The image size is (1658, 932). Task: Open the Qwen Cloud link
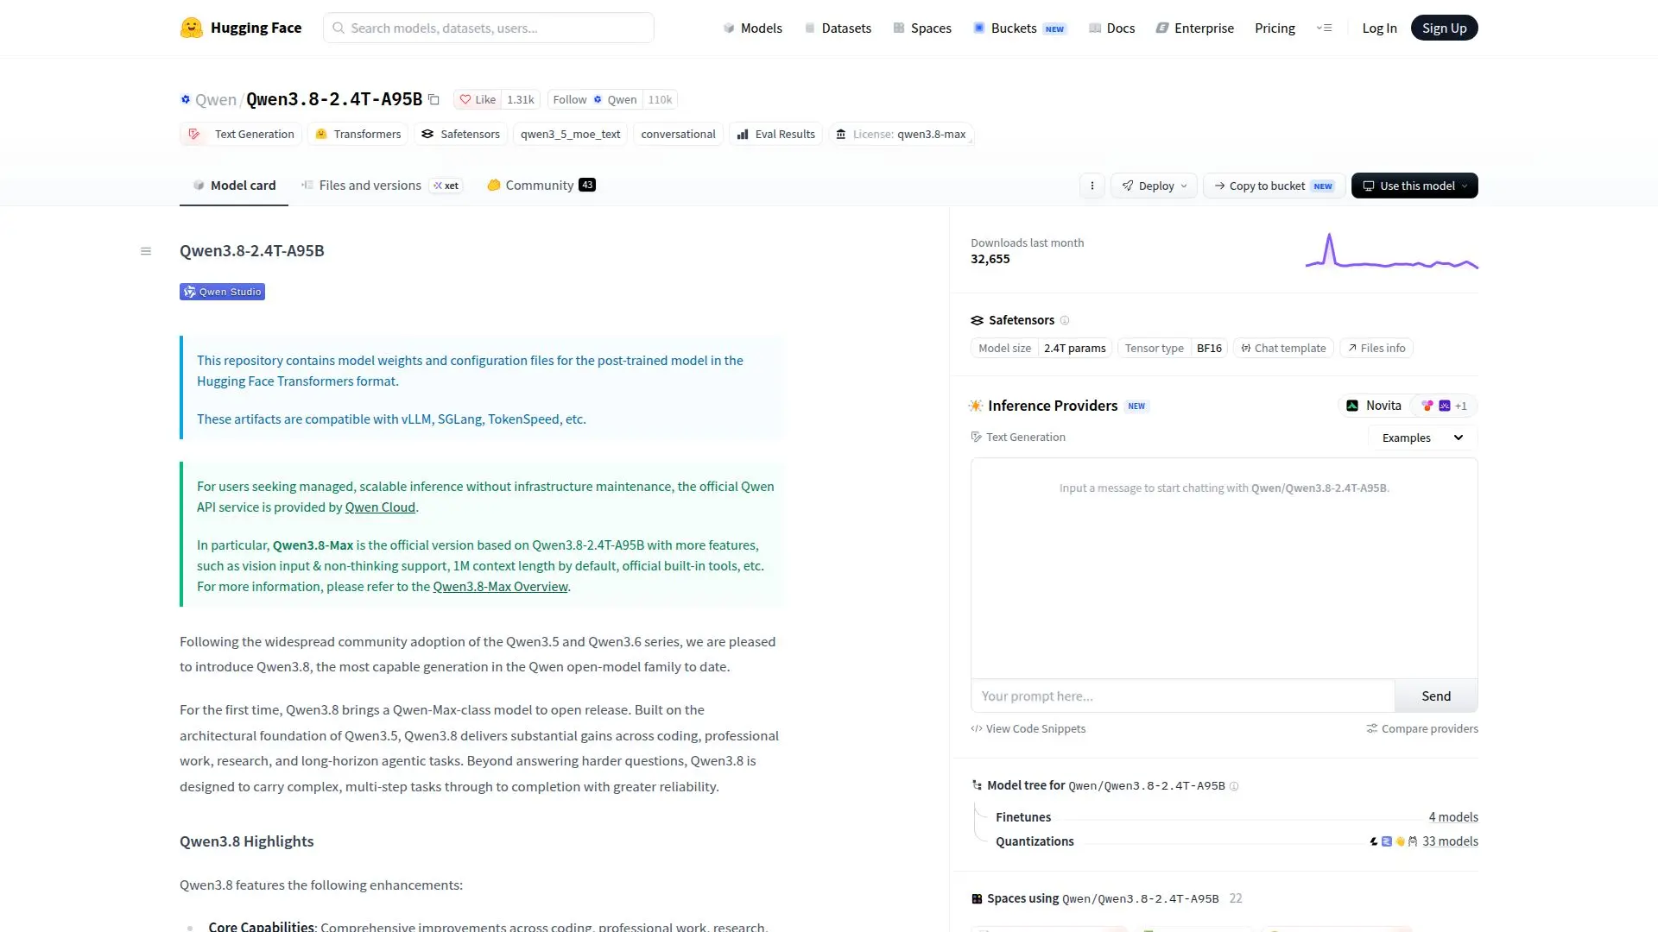pyautogui.click(x=380, y=507)
